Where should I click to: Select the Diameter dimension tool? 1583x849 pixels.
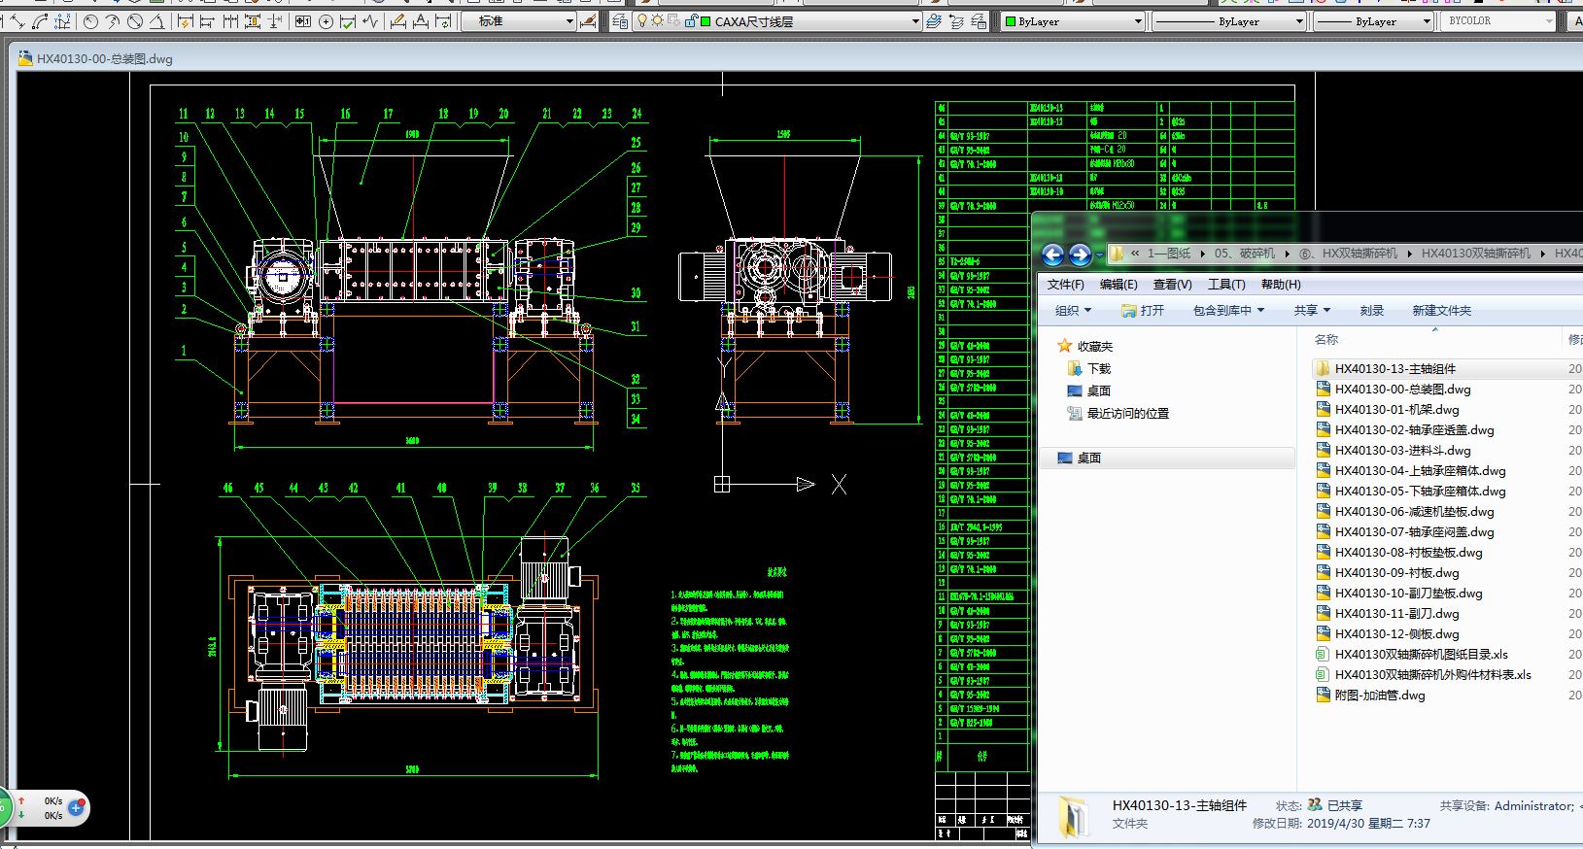tap(135, 20)
